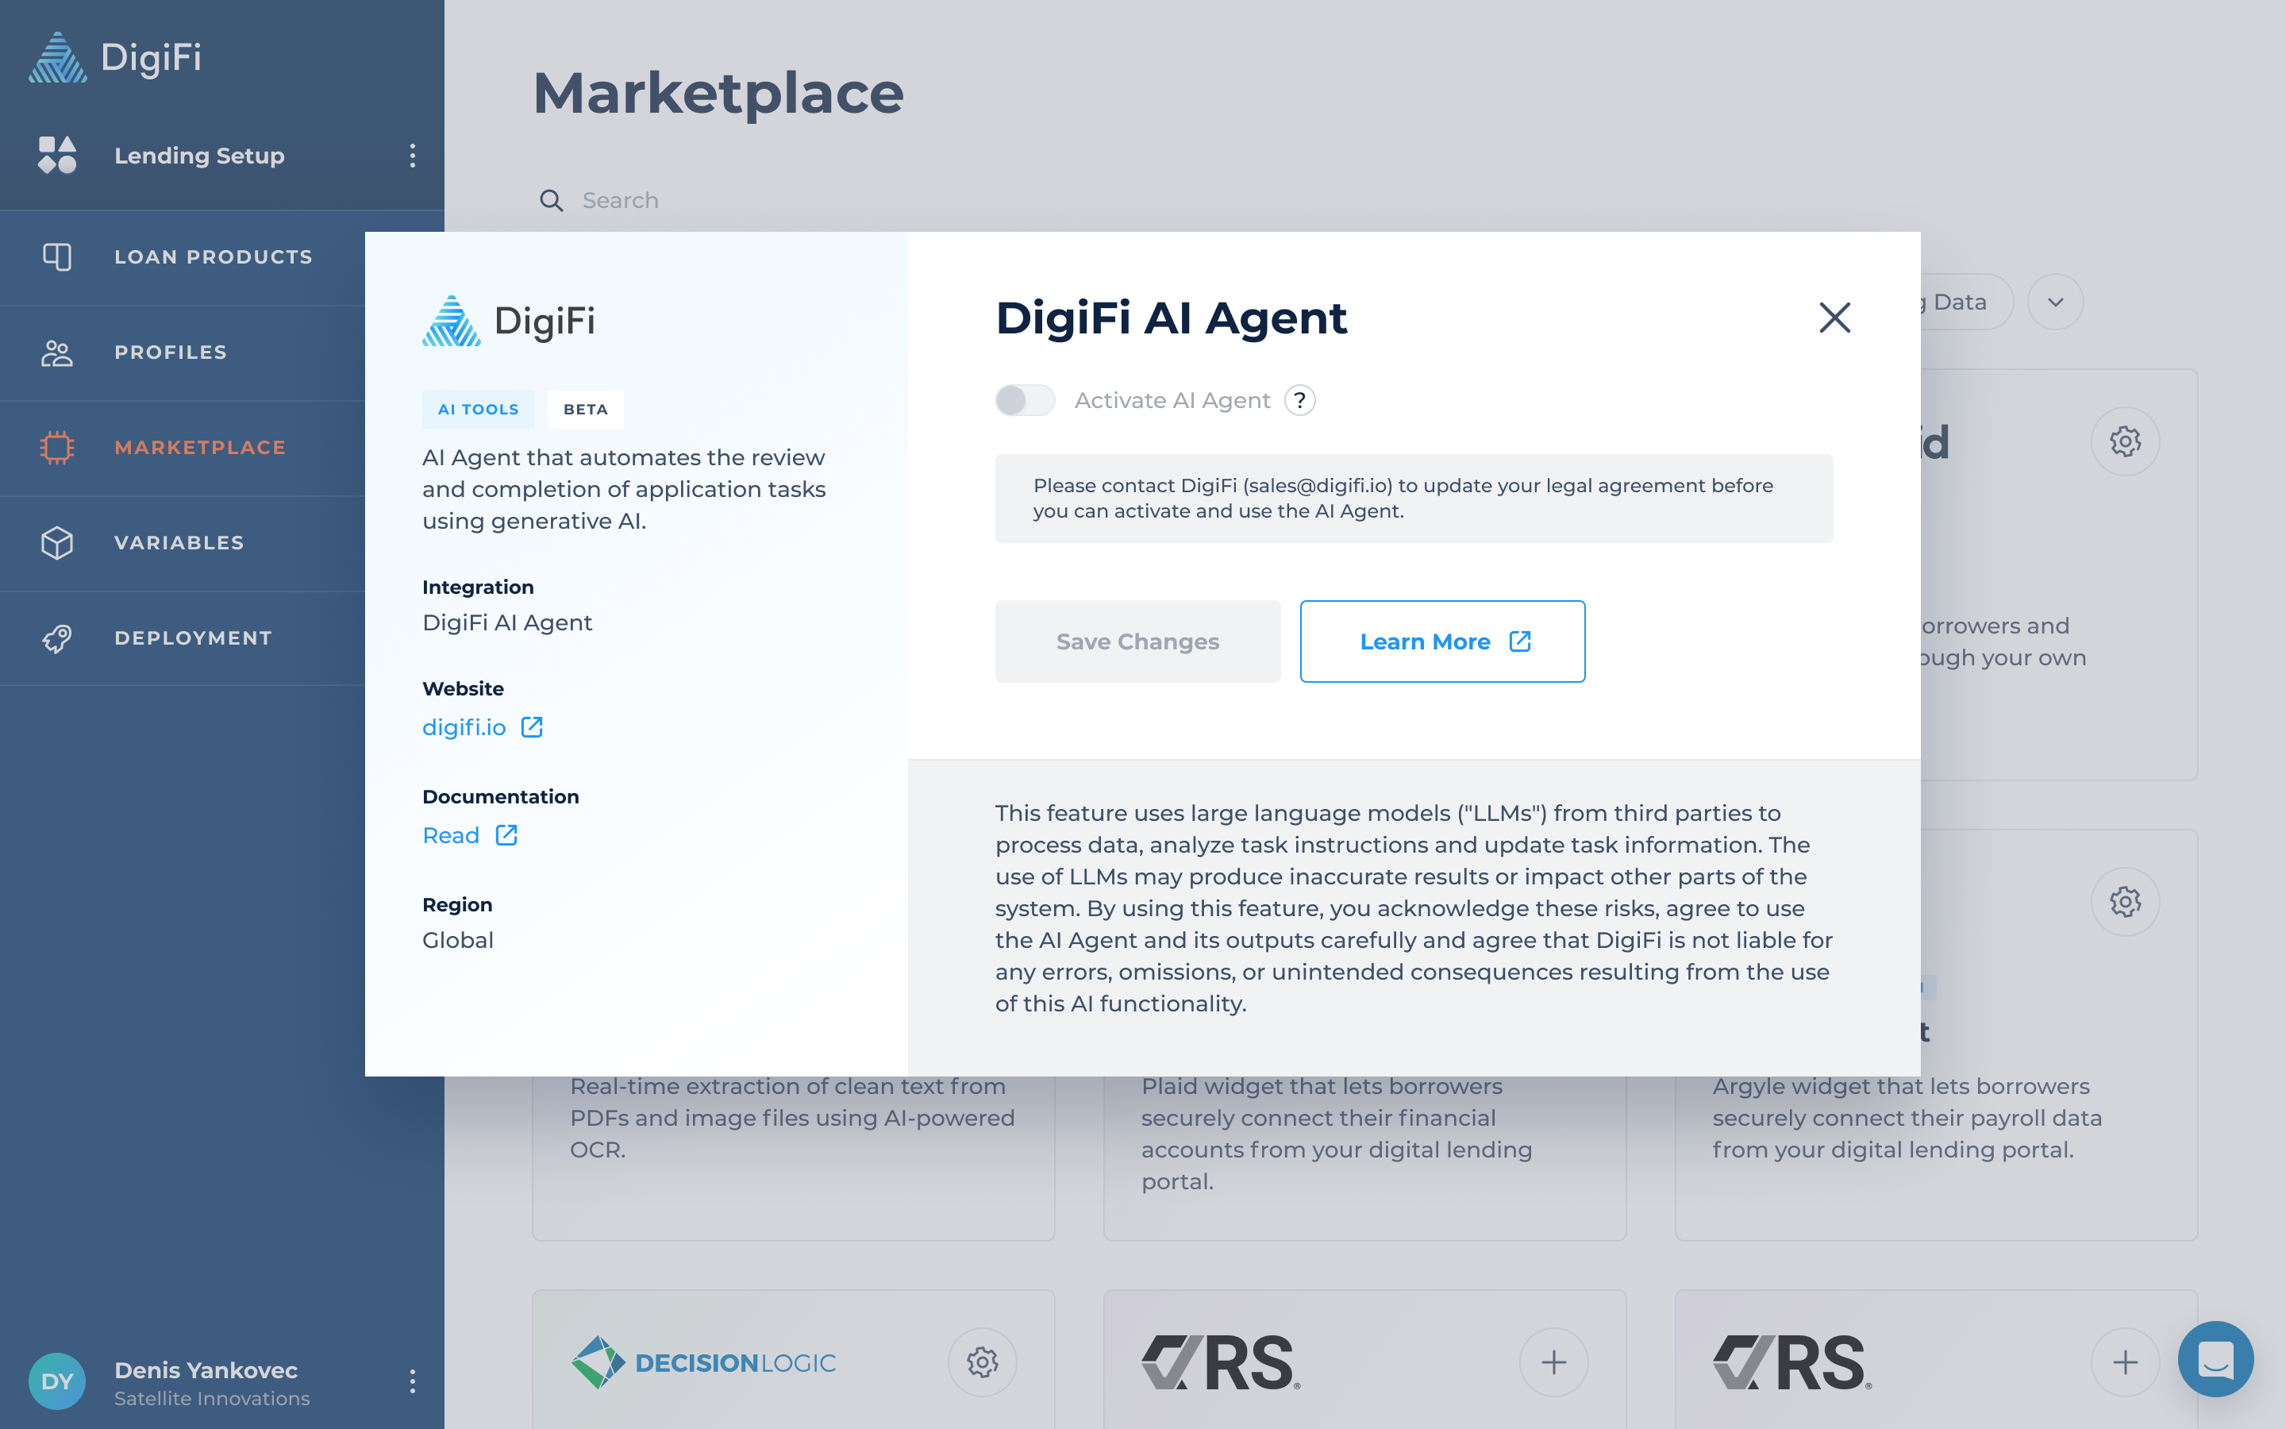Close the DigiFi AI Agent dialog
Viewport: 2286px width, 1429px height.
click(x=1834, y=318)
